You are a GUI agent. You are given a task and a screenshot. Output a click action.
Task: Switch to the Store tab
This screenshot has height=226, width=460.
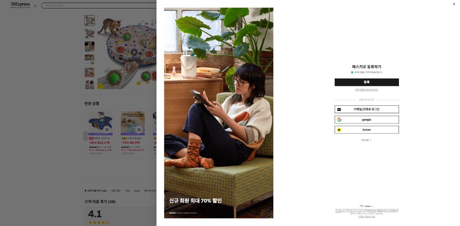[137, 191]
